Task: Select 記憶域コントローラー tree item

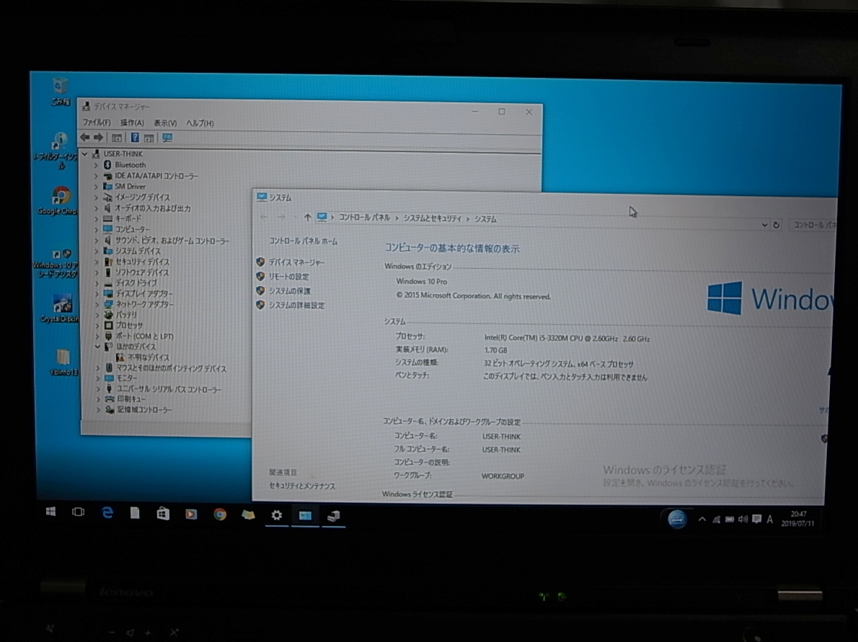Action: click(x=144, y=409)
